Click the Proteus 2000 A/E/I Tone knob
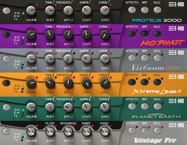The height and width of the screenshot is (145, 187). (x=50, y=11)
